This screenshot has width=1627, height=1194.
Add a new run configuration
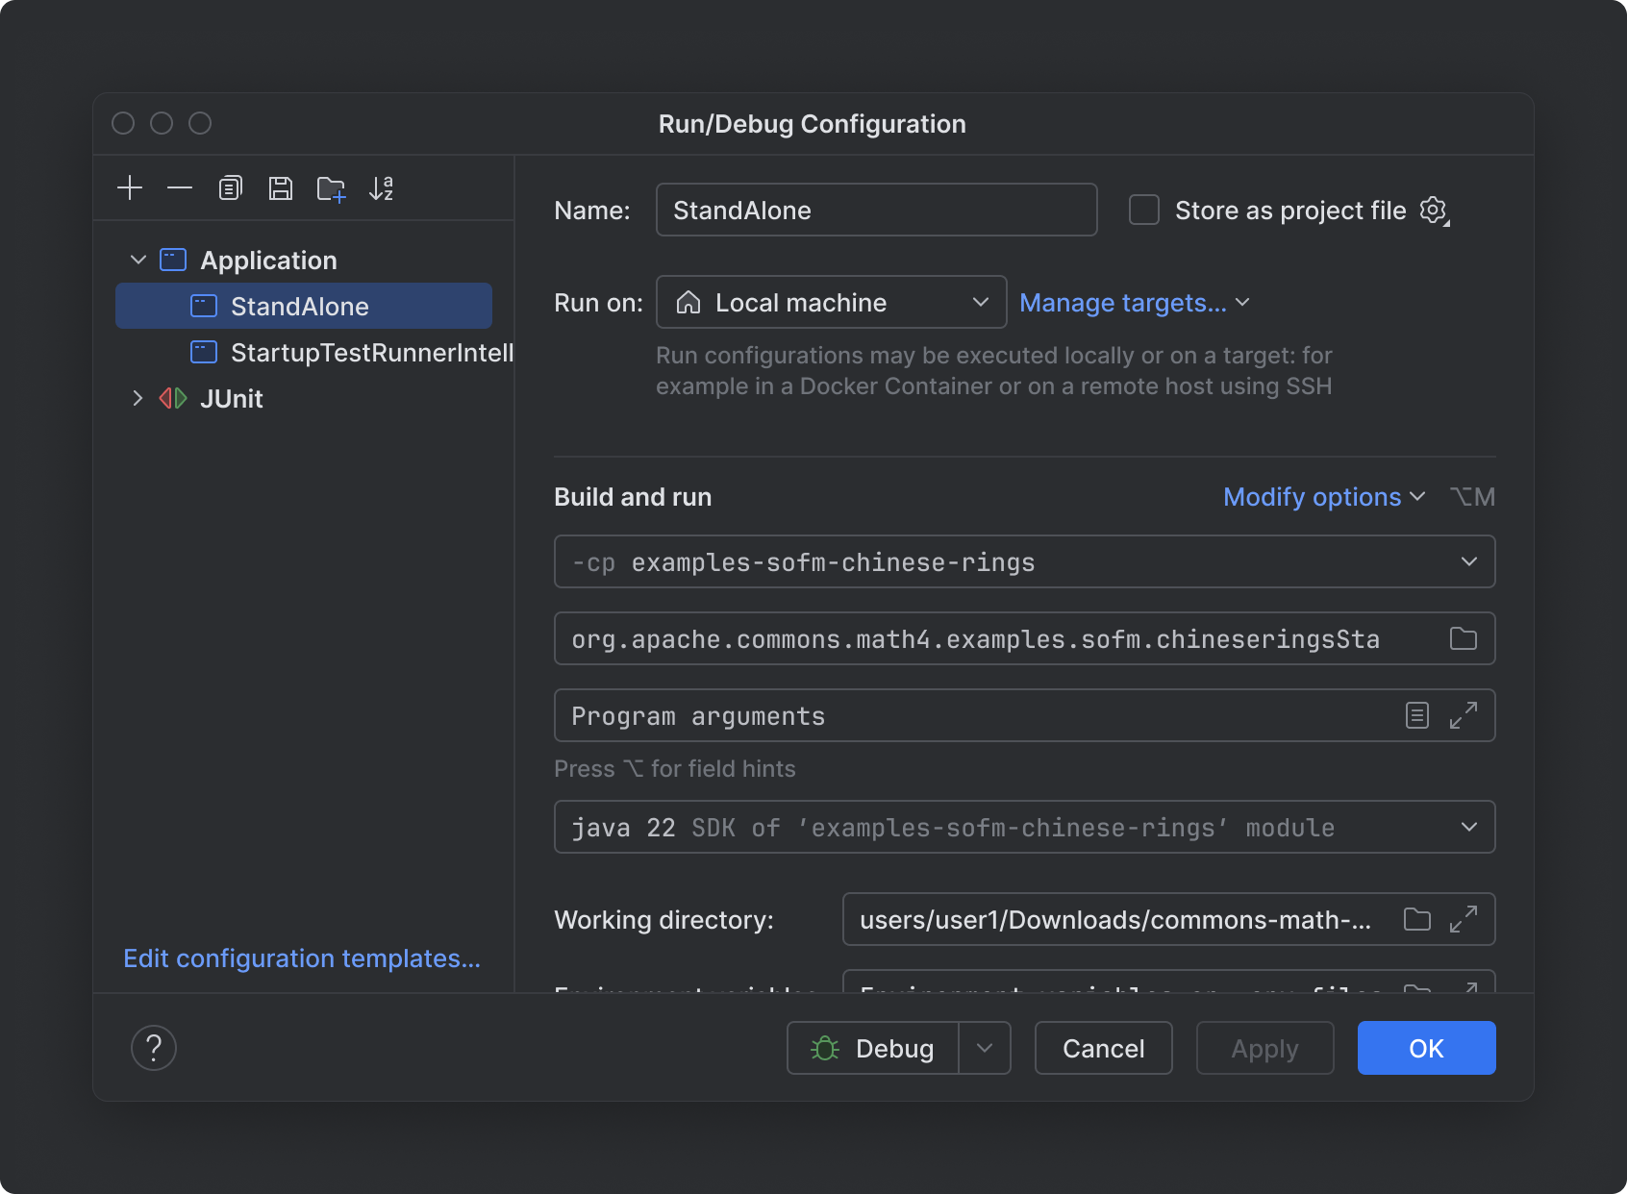(x=130, y=187)
